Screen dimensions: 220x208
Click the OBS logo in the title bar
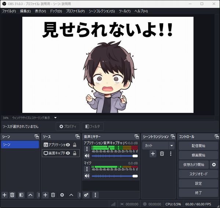tap(4, 4)
